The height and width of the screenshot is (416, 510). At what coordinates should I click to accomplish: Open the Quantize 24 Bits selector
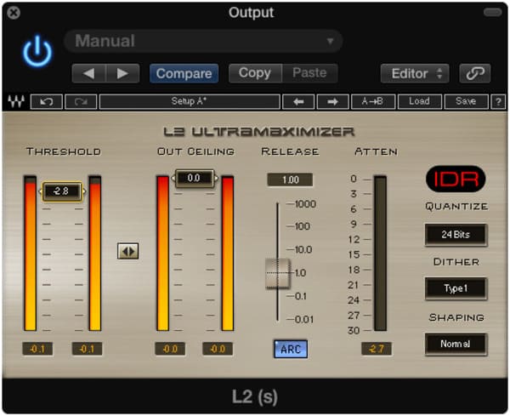[x=456, y=234]
